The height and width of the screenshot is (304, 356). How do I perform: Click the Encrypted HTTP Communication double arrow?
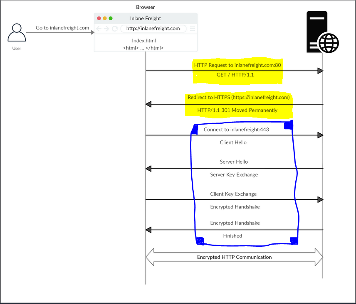point(234,257)
